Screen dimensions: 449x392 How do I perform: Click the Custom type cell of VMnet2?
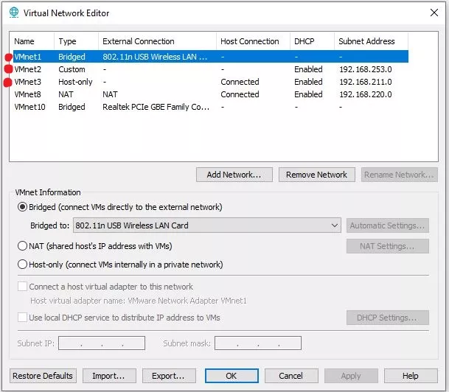coord(72,69)
